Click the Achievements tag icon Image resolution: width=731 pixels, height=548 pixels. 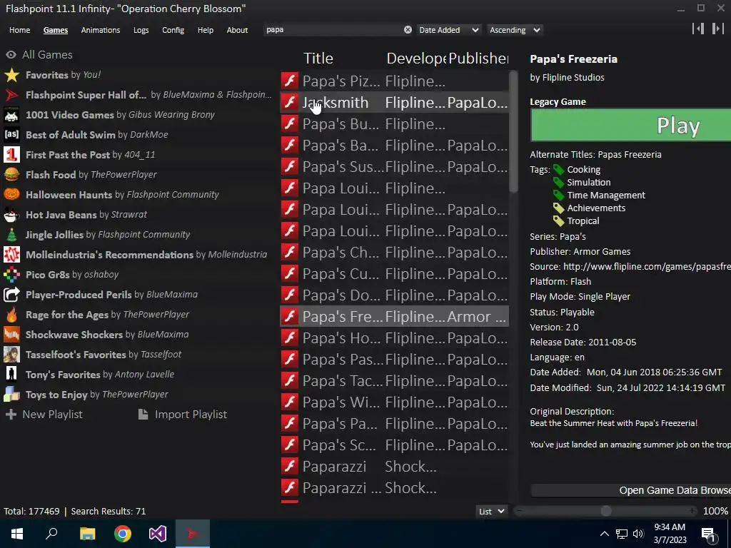558,208
